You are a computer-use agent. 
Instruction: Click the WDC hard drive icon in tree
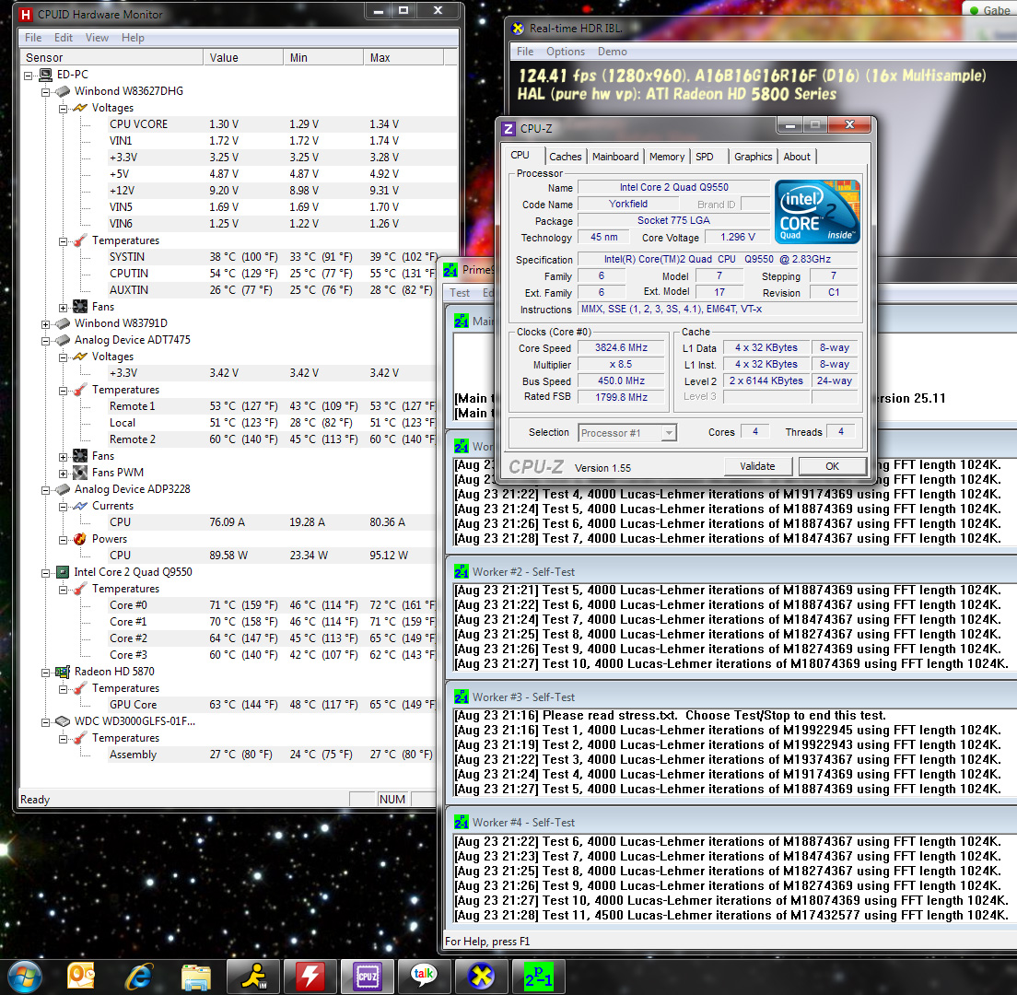point(63,721)
